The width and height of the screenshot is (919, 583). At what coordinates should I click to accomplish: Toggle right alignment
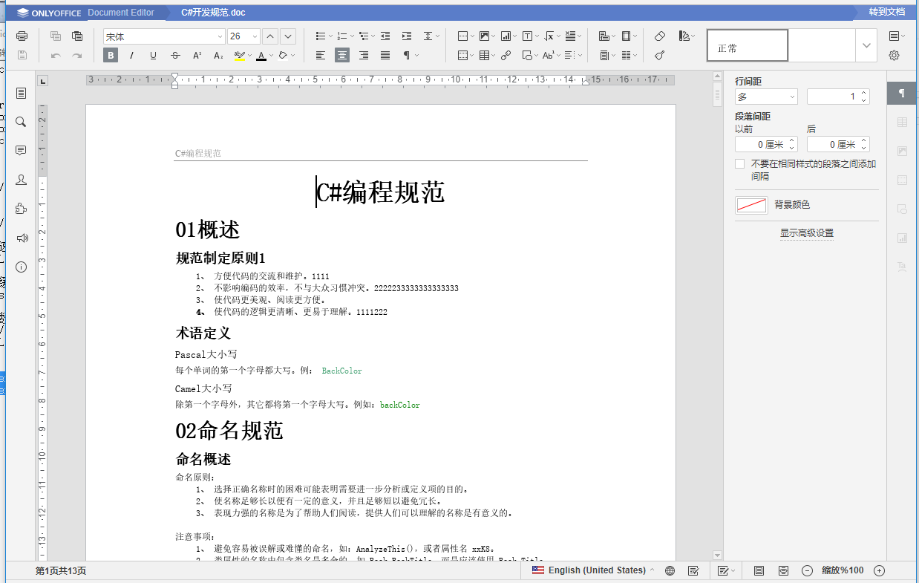364,55
